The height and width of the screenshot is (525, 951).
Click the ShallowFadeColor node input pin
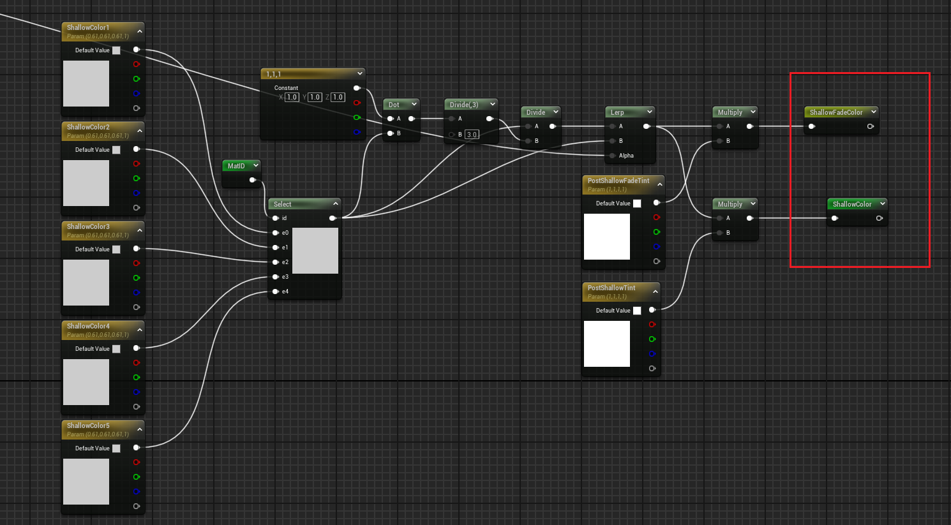click(x=812, y=126)
